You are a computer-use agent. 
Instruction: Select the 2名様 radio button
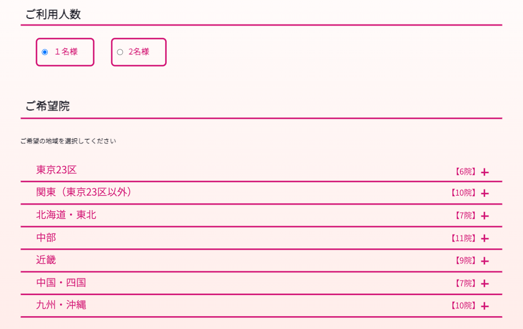pyautogui.click(x=120, y=52)
